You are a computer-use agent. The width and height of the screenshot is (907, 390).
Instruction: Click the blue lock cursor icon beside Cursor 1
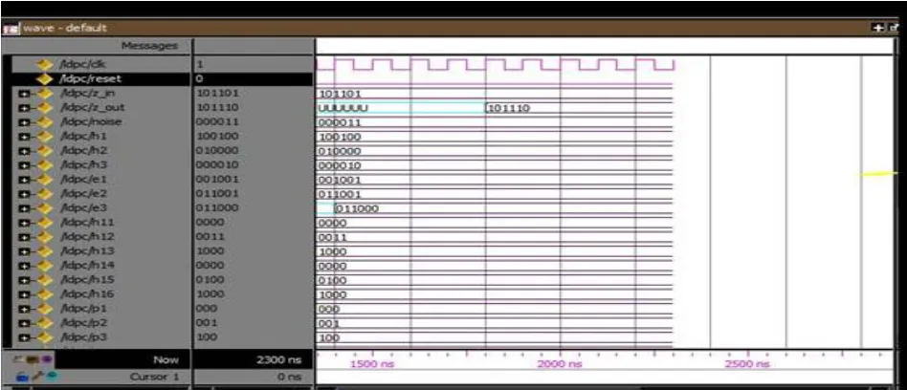click(x=22, y=377)
